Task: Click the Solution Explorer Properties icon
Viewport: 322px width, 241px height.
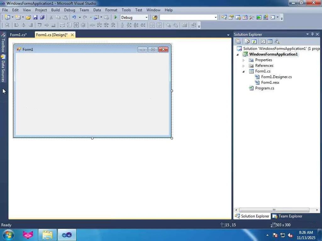Action: click(x=238, y=42)
